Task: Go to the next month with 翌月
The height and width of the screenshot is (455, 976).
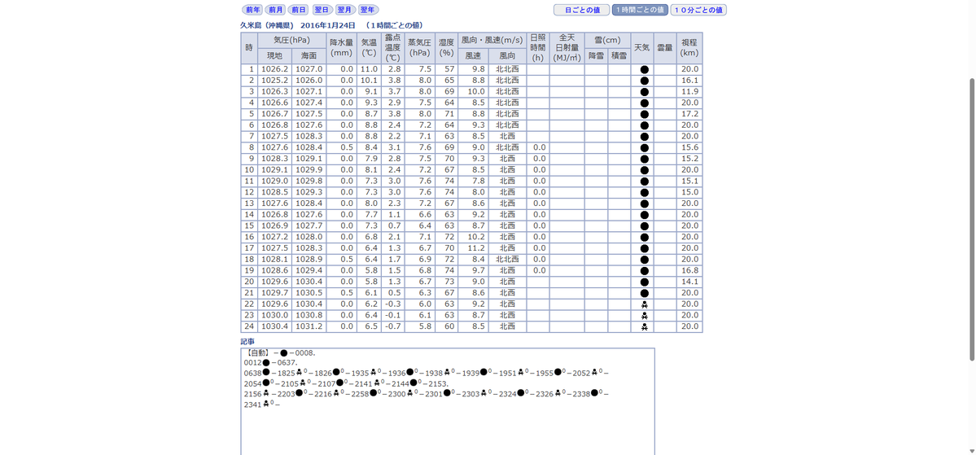Action: (x=345, y=10)
